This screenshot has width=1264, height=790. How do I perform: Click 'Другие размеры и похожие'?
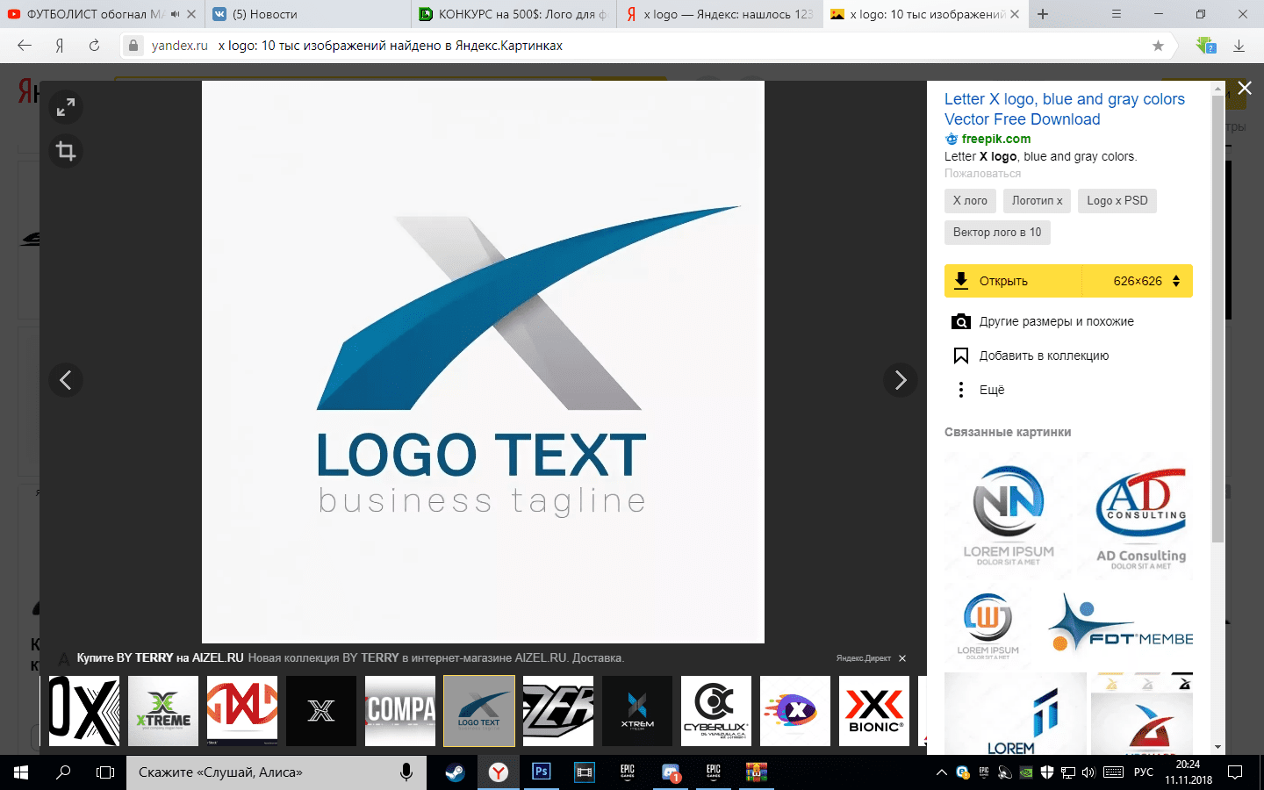click(1057, 321)
